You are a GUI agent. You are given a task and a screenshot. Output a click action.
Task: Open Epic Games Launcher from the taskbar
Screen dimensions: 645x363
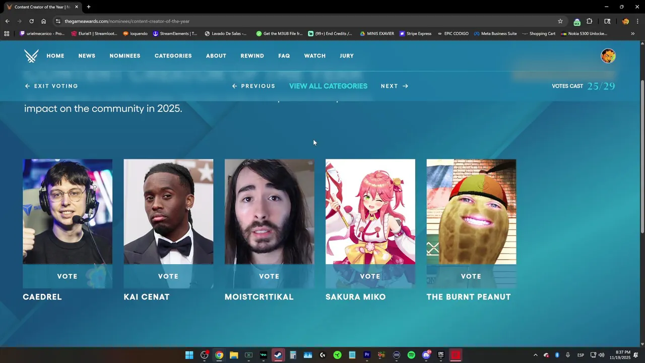click(x=441, y=355)
